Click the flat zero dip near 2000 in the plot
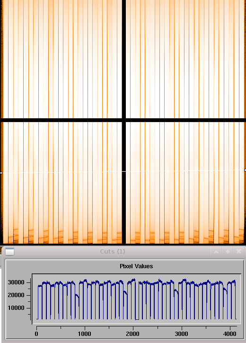Image resolution: width=246 pixels, height=343 pixels. coord(137,319)
